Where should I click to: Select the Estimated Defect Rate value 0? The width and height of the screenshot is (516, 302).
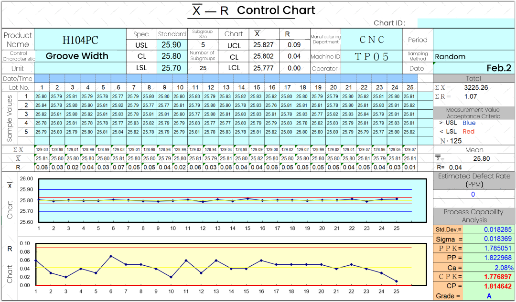pyautogui.click(x=473, y=194)
